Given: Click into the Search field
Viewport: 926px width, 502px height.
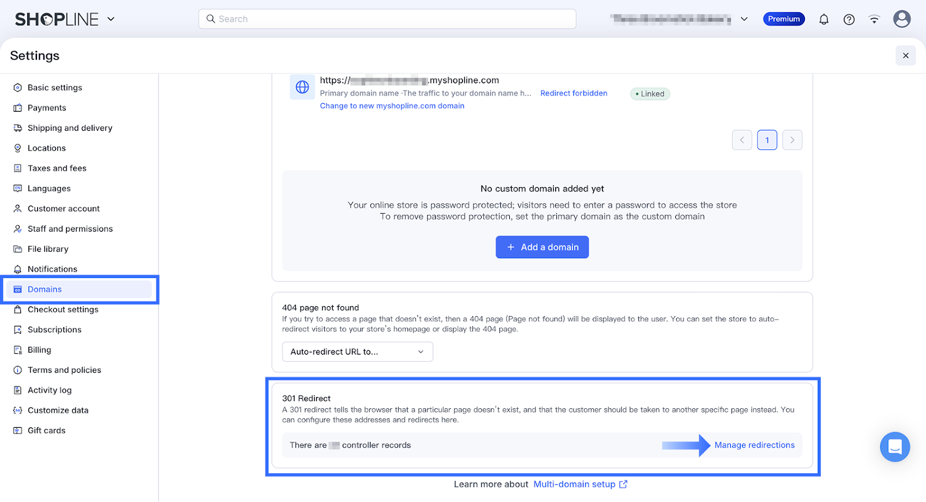Looking at the screenshot, I should pos(388,19).
